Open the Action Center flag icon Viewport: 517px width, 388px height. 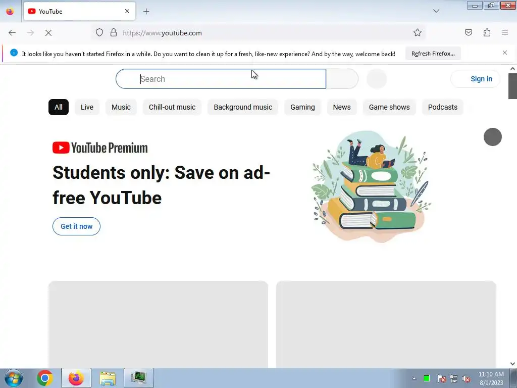click(x=442, y=378)
